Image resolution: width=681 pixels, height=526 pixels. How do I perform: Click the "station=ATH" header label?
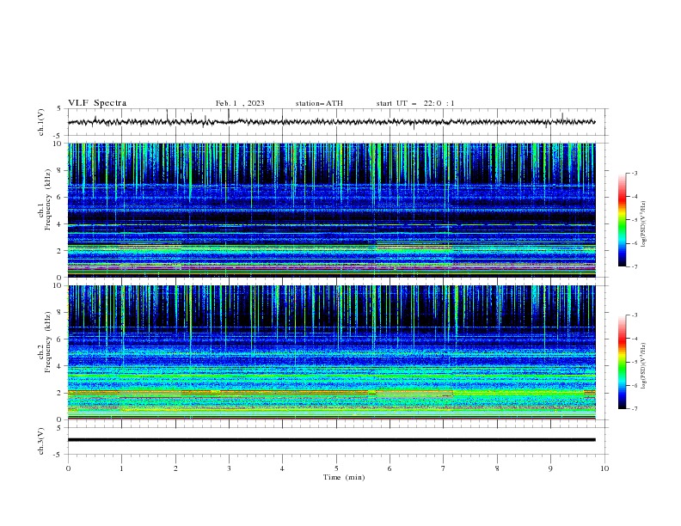pyautogui.click(x=319, y=103)
